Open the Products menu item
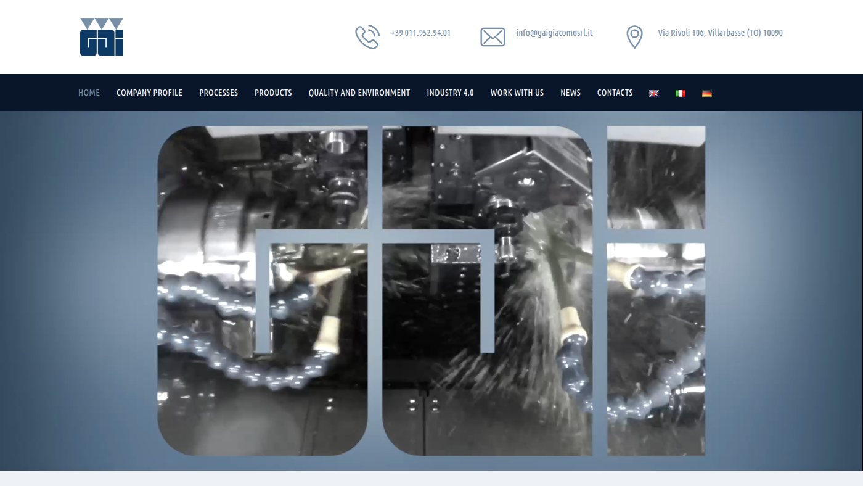This screenshot has width=863, height=486. 273,93
